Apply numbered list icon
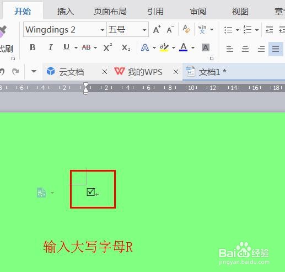Image resolution: width=285 pixels, height=272 pixels. point(248,30)
